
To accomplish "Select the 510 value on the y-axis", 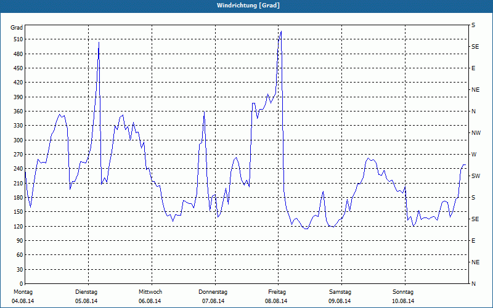I will [x=18, y=39].
